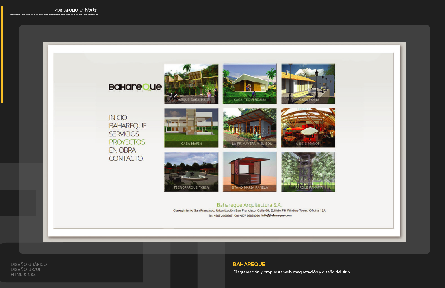Select the green PROYECTOS menu item
This screenshot has width=445, height=288.
pyautogui.click(x=127, y=142)
